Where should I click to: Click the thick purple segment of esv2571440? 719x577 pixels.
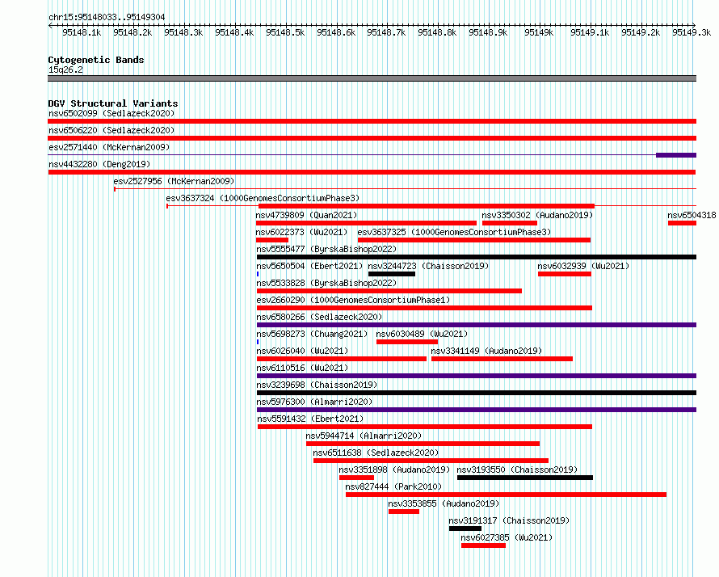coord(676,155)
